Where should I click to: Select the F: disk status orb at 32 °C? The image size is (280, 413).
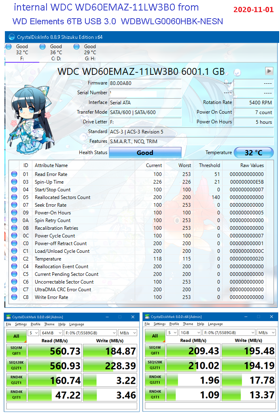(x=8, y=47)
